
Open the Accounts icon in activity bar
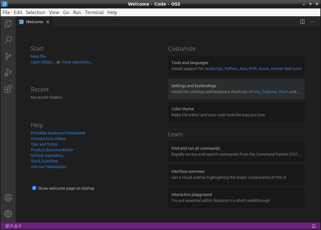(x=8, y=197)
